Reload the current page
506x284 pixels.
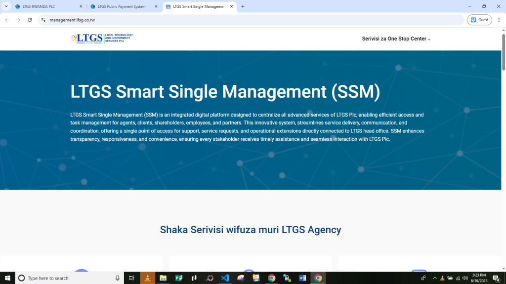coord(30,20)
